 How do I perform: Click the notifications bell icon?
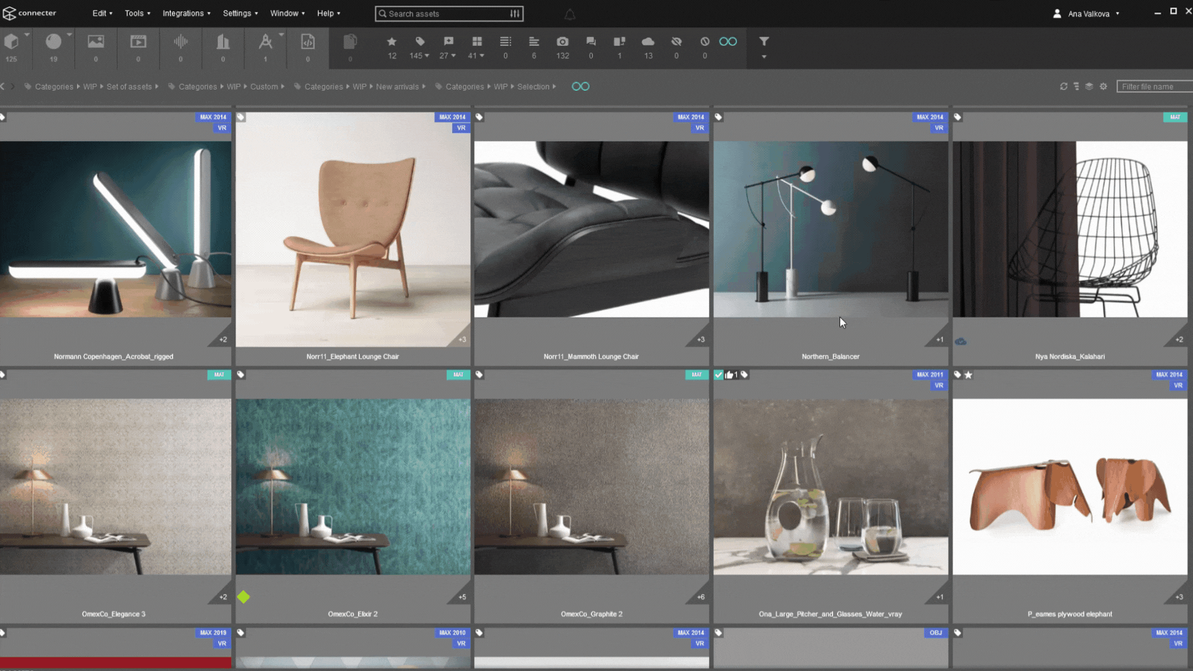click(x=570, y=14)
